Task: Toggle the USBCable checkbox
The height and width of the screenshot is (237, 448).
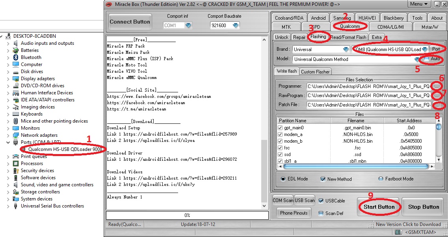Action: click(x=321, y=201)
